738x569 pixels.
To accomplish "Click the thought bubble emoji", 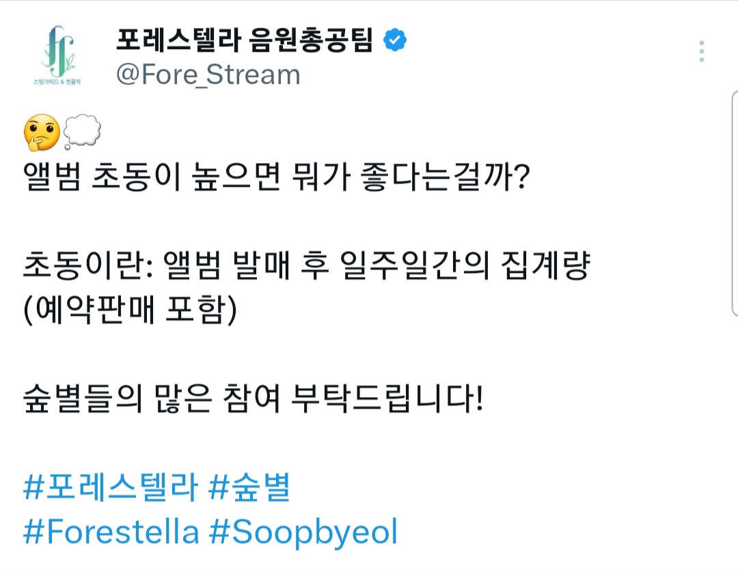I will [82, 133].
